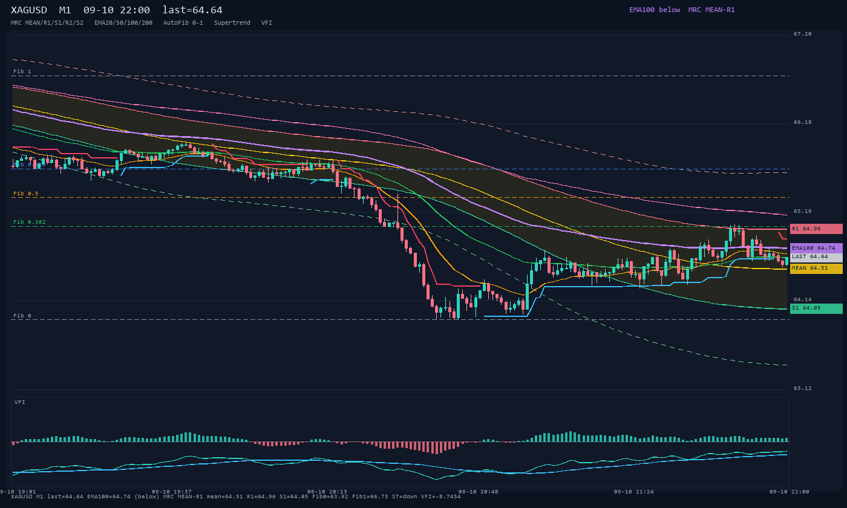
Task: Click the 09-10 20:48 time axis label
Action: [x=479, y=492]
